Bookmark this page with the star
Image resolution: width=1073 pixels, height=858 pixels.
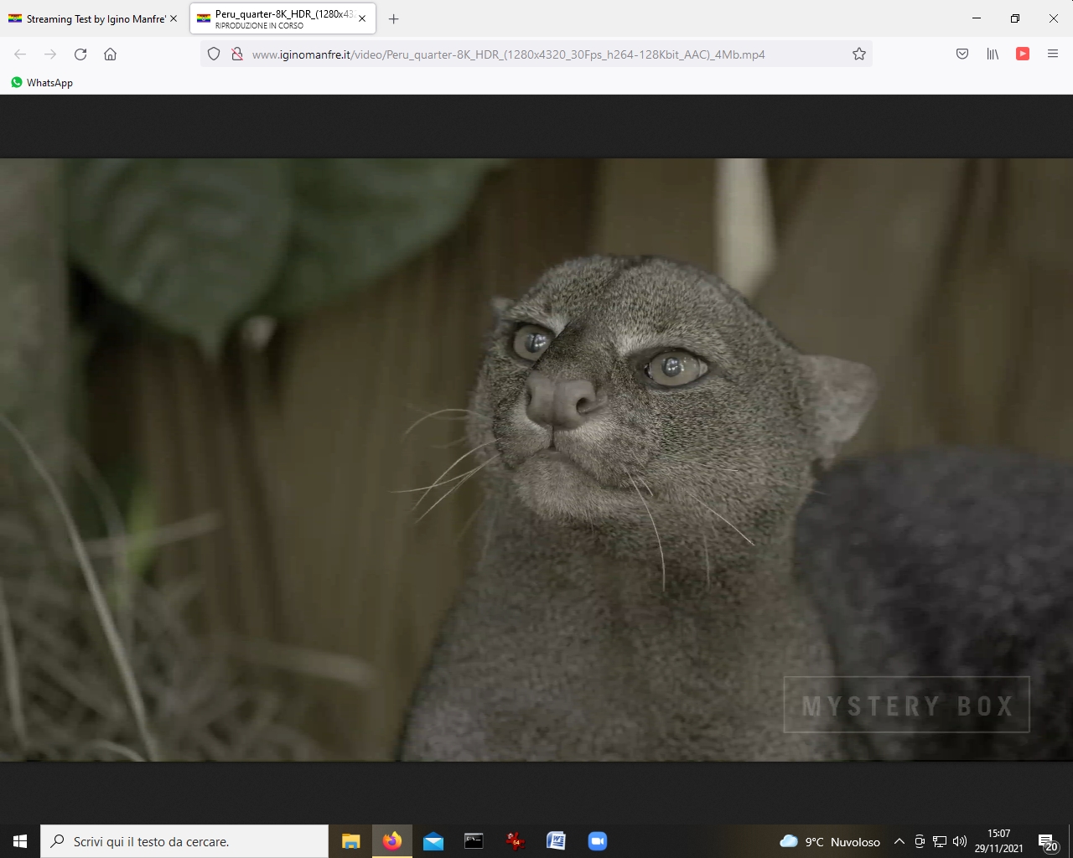point(859,54)
